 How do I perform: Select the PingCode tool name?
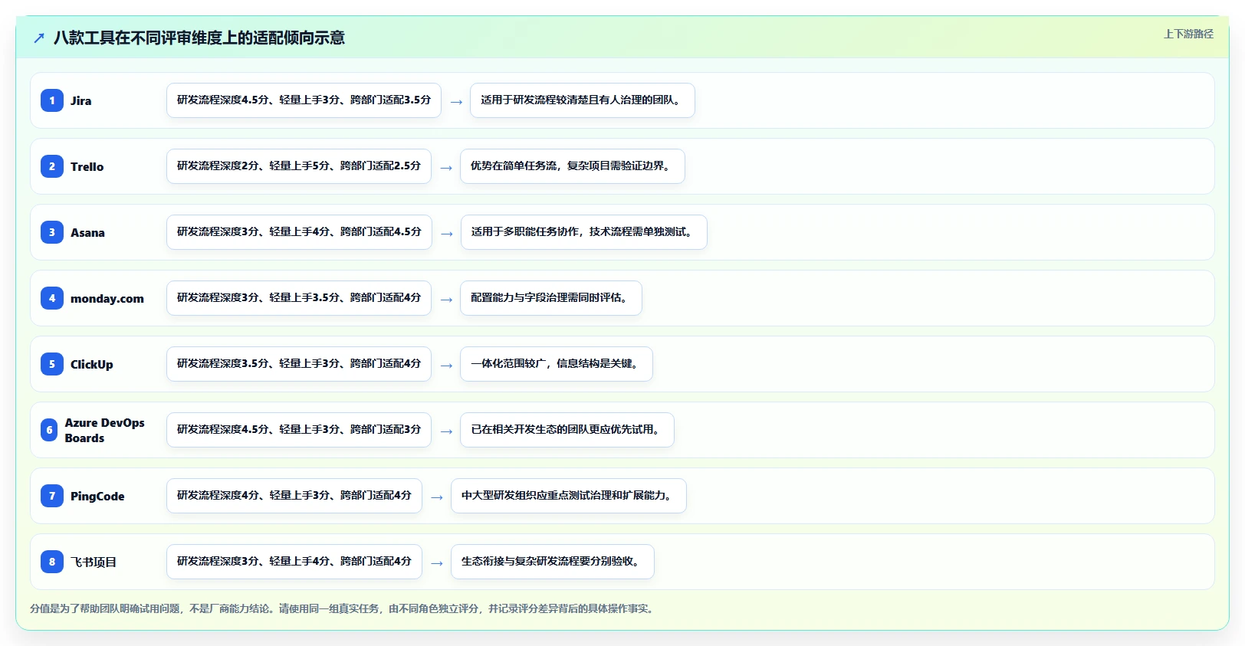[x=97, y=496]
